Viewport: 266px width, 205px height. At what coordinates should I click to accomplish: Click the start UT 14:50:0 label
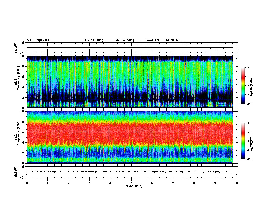(x=162, y=40)
